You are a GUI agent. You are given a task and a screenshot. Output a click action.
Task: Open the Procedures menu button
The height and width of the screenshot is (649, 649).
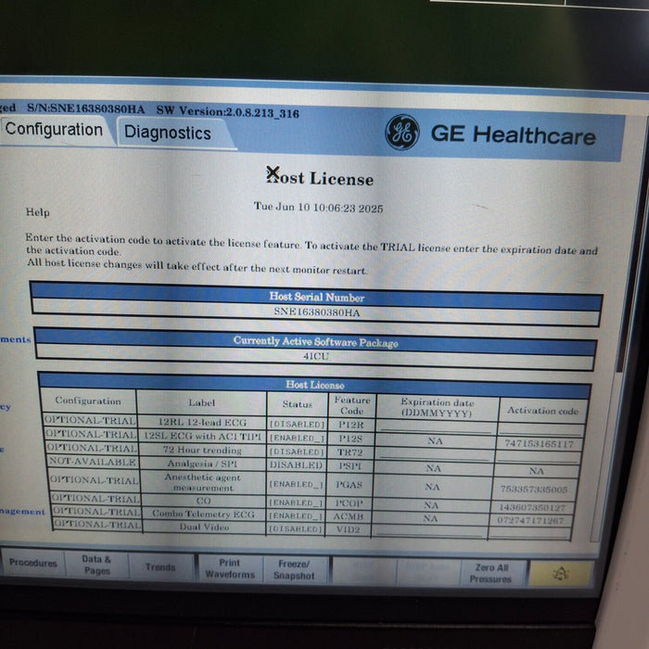[x=33, y=563]
